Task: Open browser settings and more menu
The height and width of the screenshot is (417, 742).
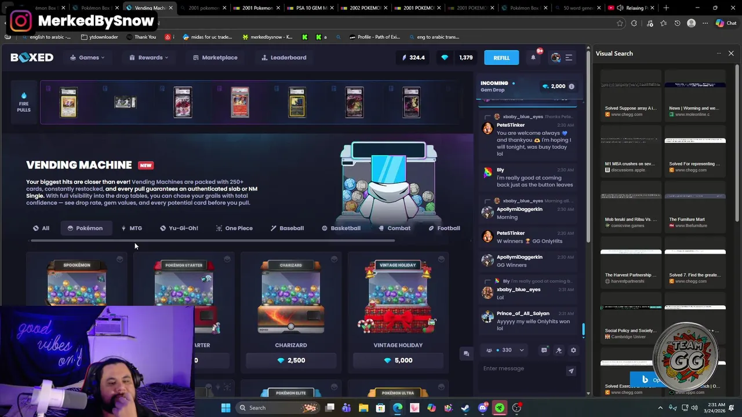Action: [x=705, y=23]
